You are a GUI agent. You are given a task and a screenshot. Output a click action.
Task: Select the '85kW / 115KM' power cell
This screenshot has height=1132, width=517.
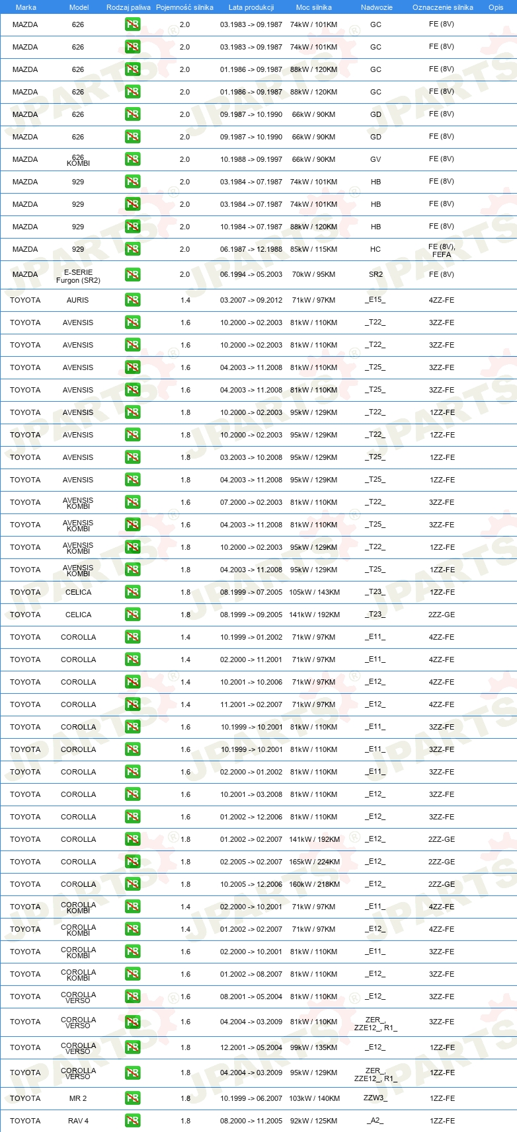pos(314,249)
